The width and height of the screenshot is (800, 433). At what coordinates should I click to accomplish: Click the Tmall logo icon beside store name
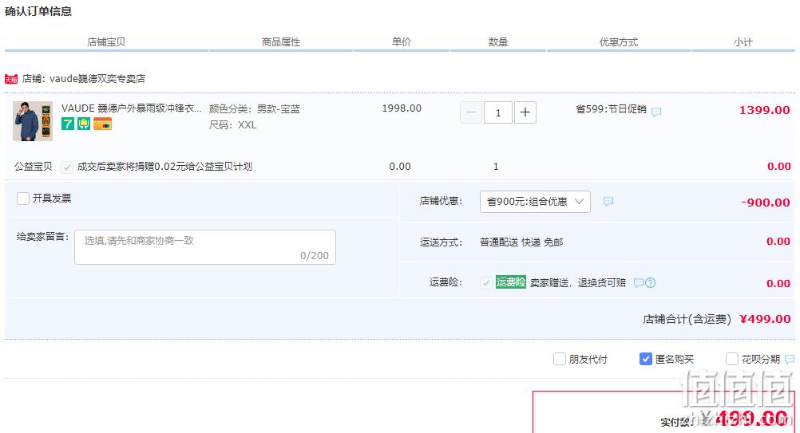(x=11, y=79)
